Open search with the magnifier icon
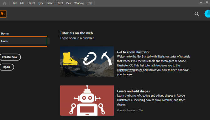The image size is (210, 120). coord(197,14)
